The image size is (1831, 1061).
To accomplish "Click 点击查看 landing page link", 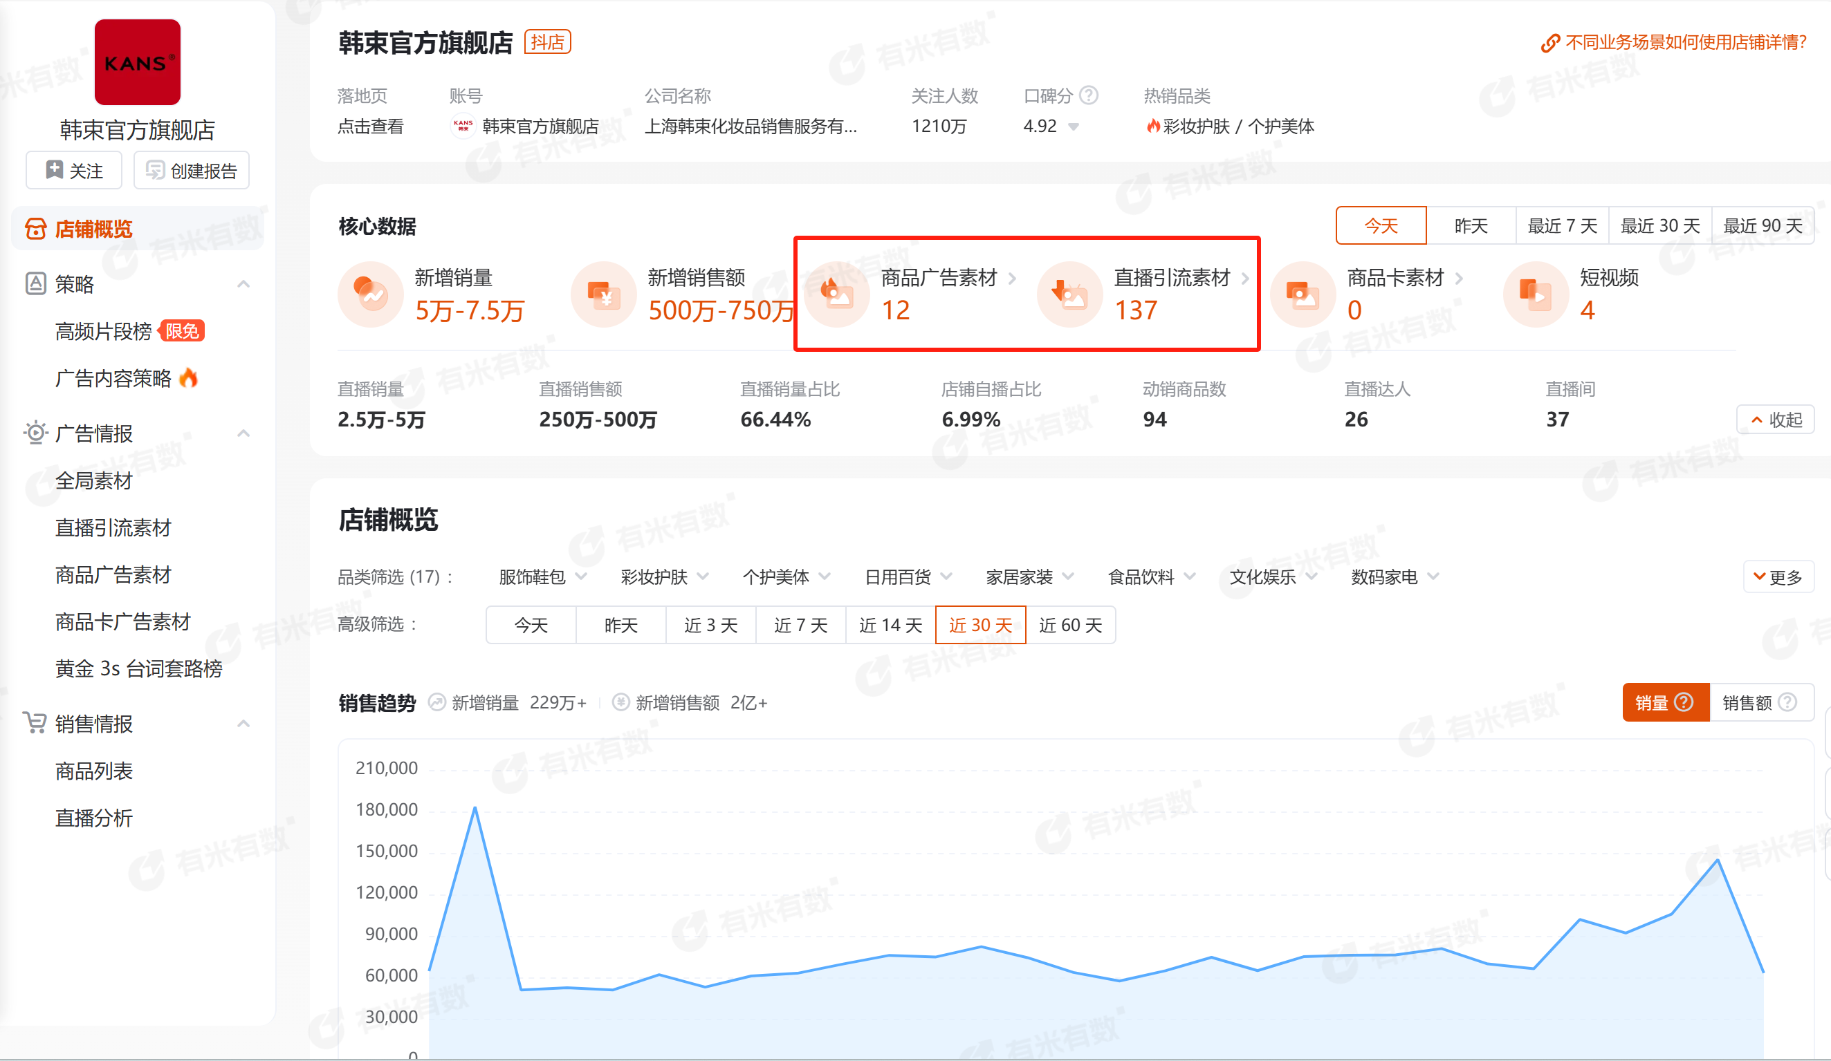I will tap(370, 126).
